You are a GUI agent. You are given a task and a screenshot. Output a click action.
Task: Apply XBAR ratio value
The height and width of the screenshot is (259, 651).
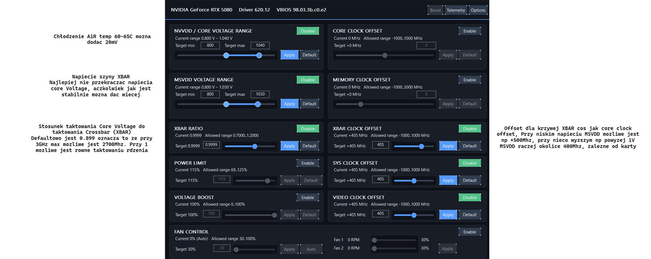pyautogui.click(x=289, y=146)
